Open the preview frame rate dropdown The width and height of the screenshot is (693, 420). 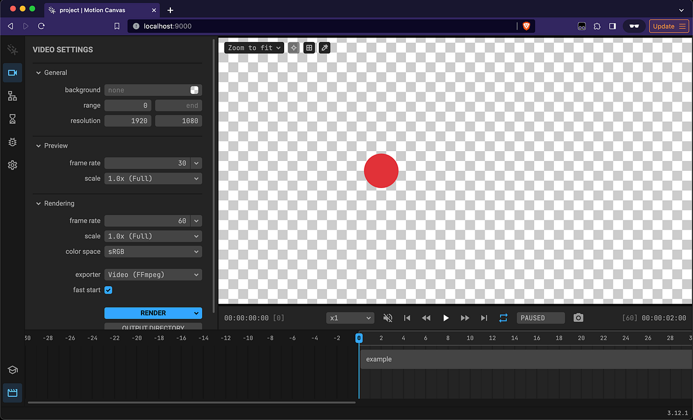tap(196, 163)
